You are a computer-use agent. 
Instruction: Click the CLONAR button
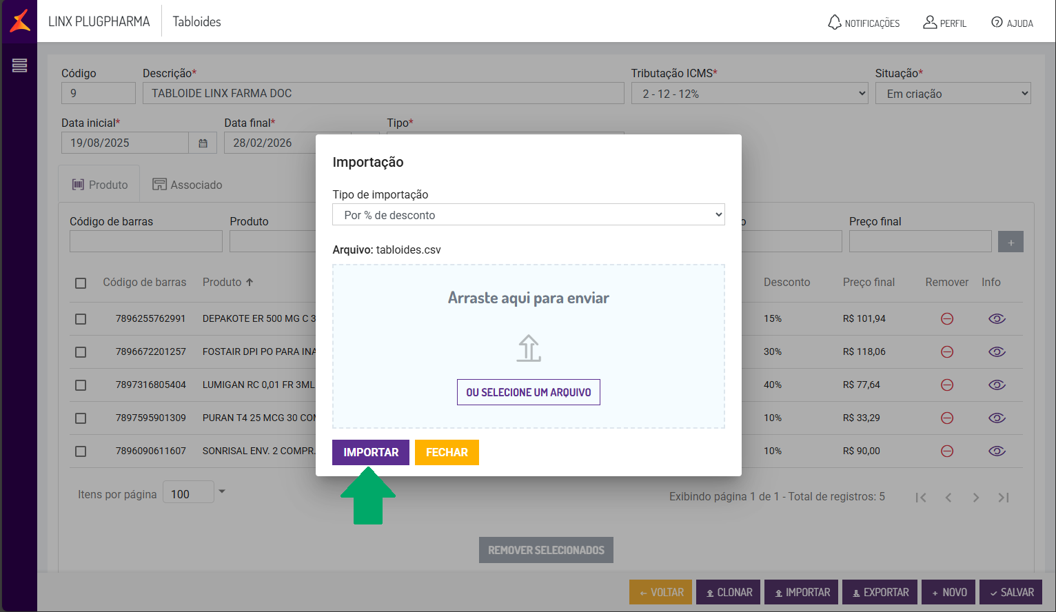728,592
